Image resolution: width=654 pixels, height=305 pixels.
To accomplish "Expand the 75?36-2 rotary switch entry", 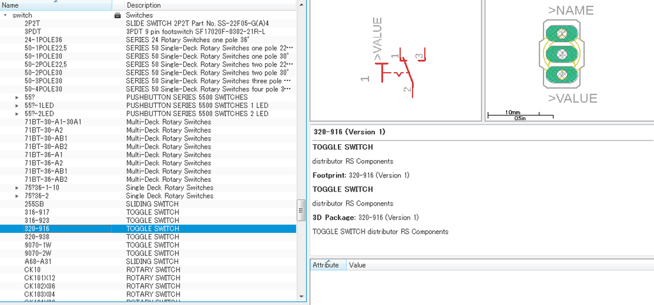I will click(17, 196).
